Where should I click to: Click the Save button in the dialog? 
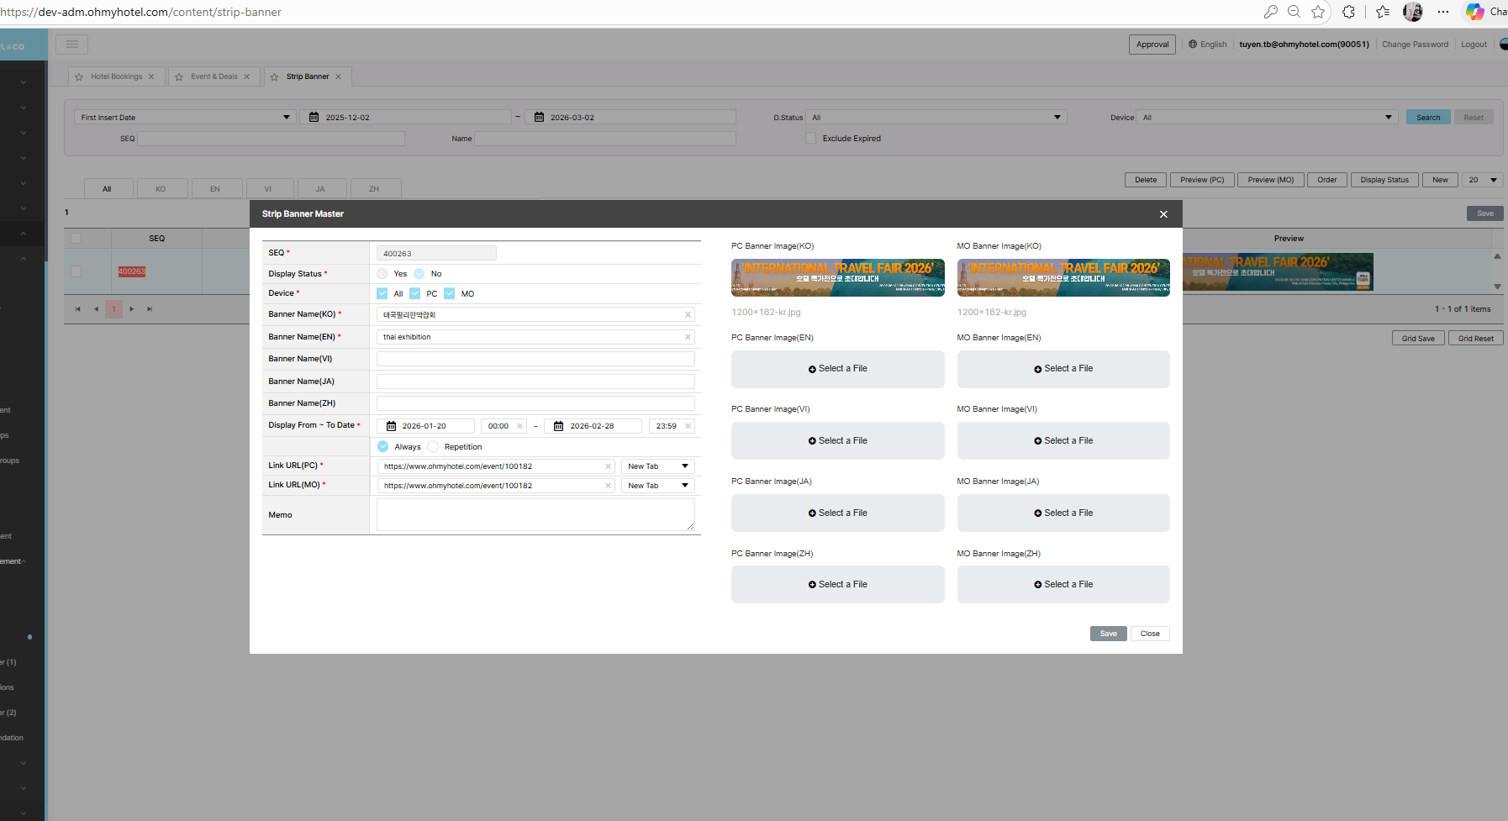tap(1109, 634)
